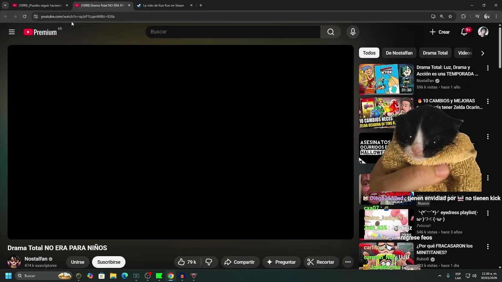Click the search magnifier button
The height and width of the screenshot is (282, 502).
coord(331,32)
